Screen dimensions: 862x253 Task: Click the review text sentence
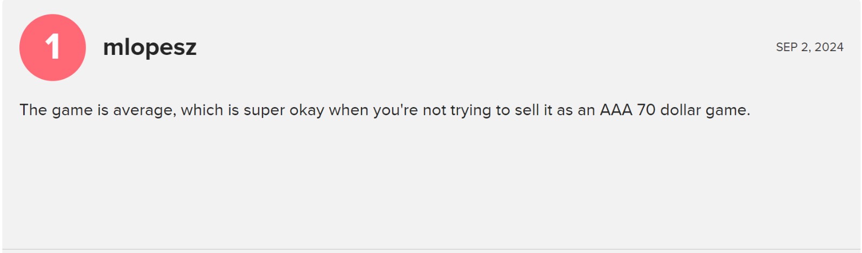click(x=385, y=110)
